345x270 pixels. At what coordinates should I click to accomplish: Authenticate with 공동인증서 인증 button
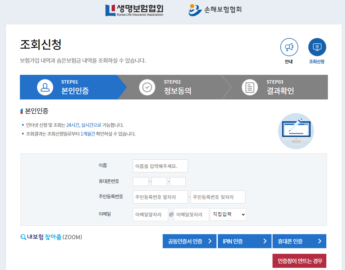point(189,241)
